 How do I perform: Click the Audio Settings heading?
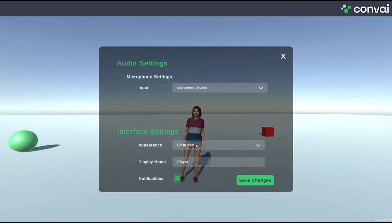(x=142, y=63)
